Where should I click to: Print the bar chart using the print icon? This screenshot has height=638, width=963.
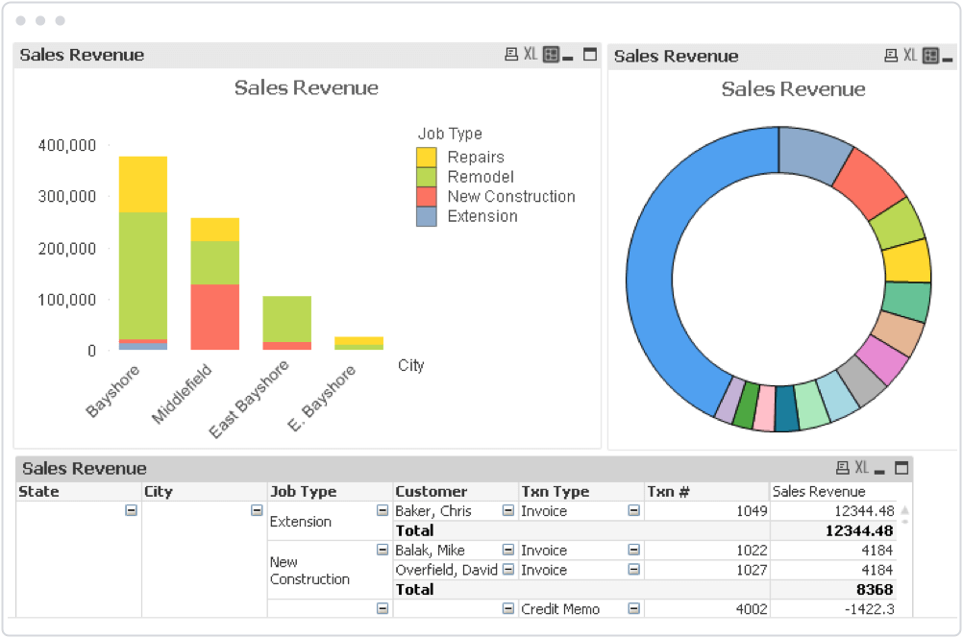[511, 55]
